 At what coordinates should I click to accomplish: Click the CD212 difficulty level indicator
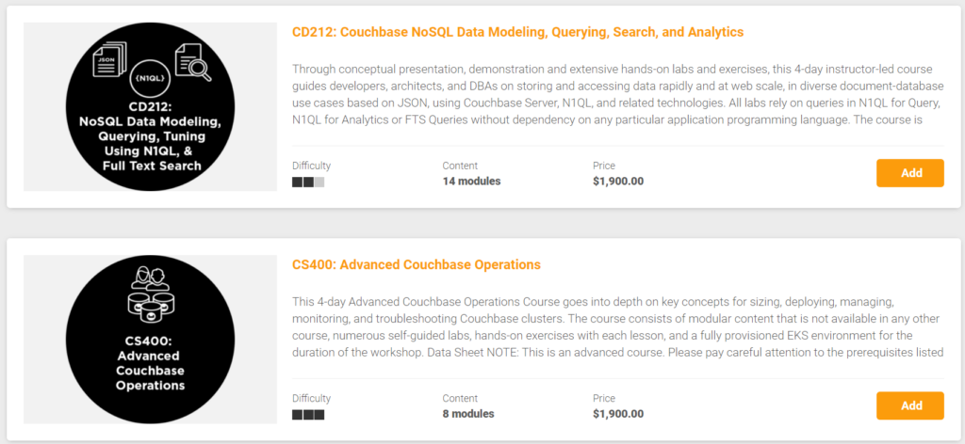coord(308,182)
